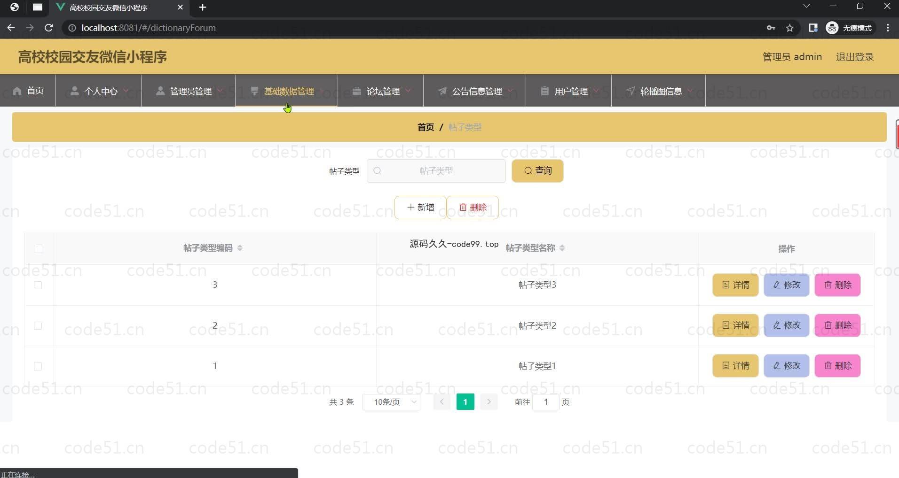Open the saved password key icon

[x=771, y=28]
